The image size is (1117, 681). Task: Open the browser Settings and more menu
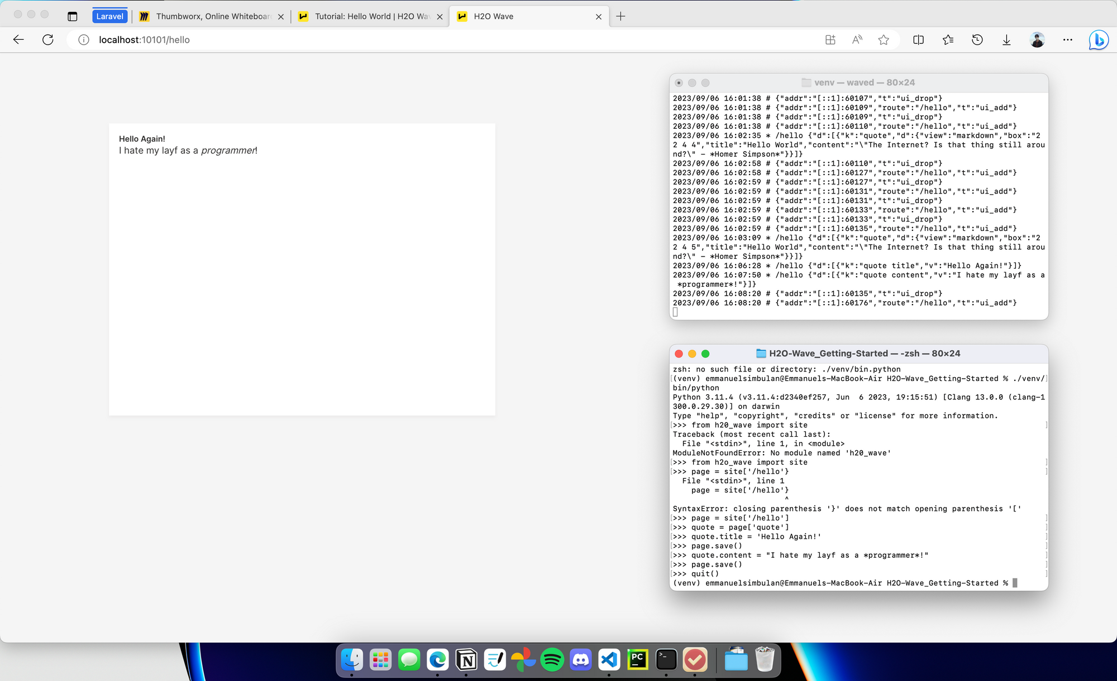point(1067,40)
